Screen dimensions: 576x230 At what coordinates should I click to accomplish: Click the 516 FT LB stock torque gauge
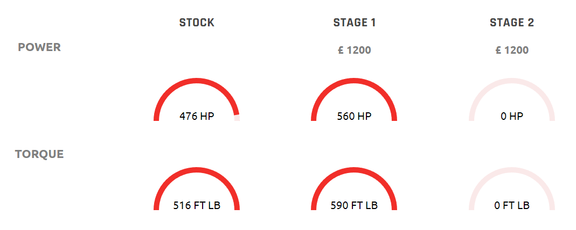pos(197,189)
